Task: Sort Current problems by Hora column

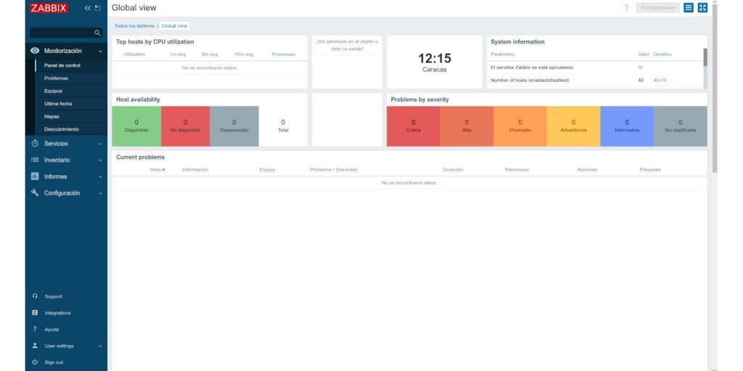Action: tap(157, 170)
